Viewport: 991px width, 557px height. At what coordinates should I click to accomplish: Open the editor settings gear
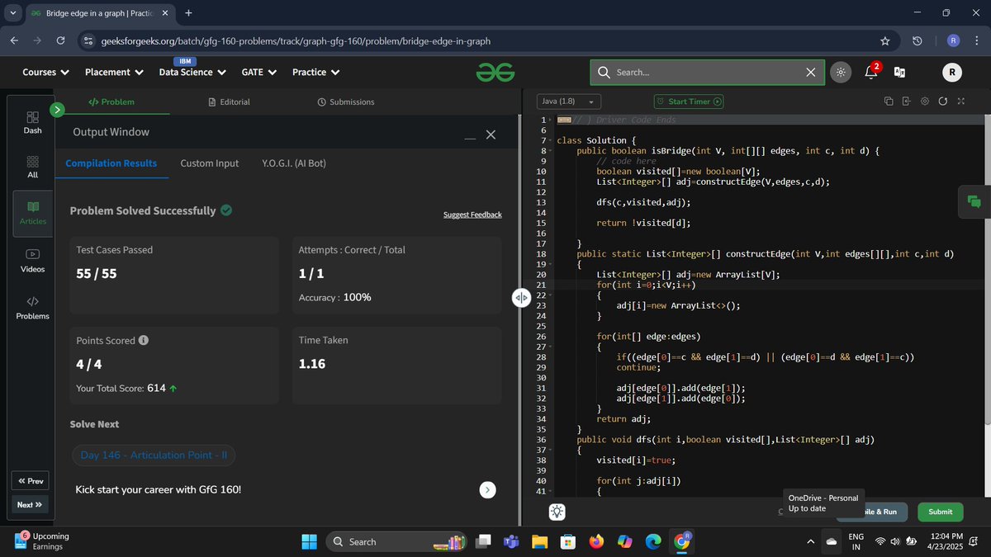tap(924, 101)
